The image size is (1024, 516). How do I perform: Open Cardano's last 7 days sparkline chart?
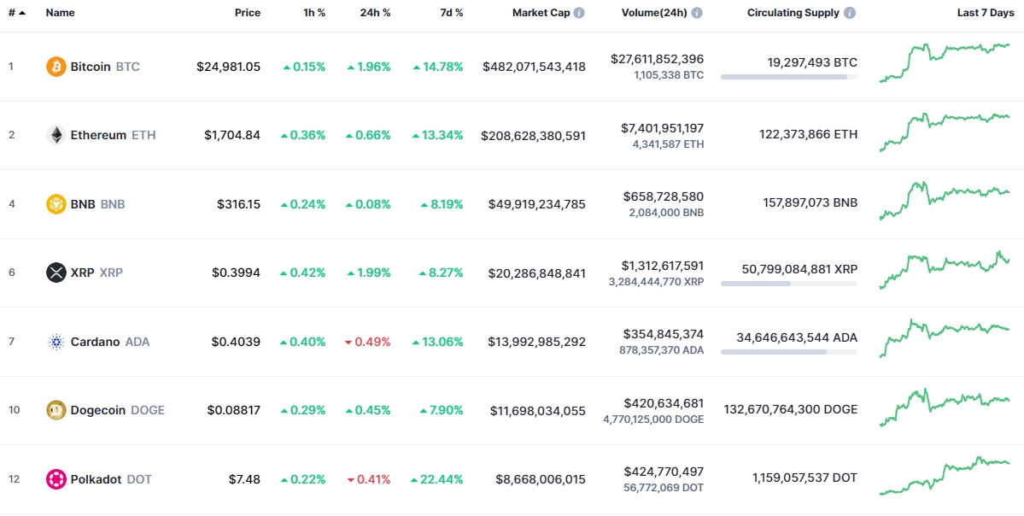945,338
